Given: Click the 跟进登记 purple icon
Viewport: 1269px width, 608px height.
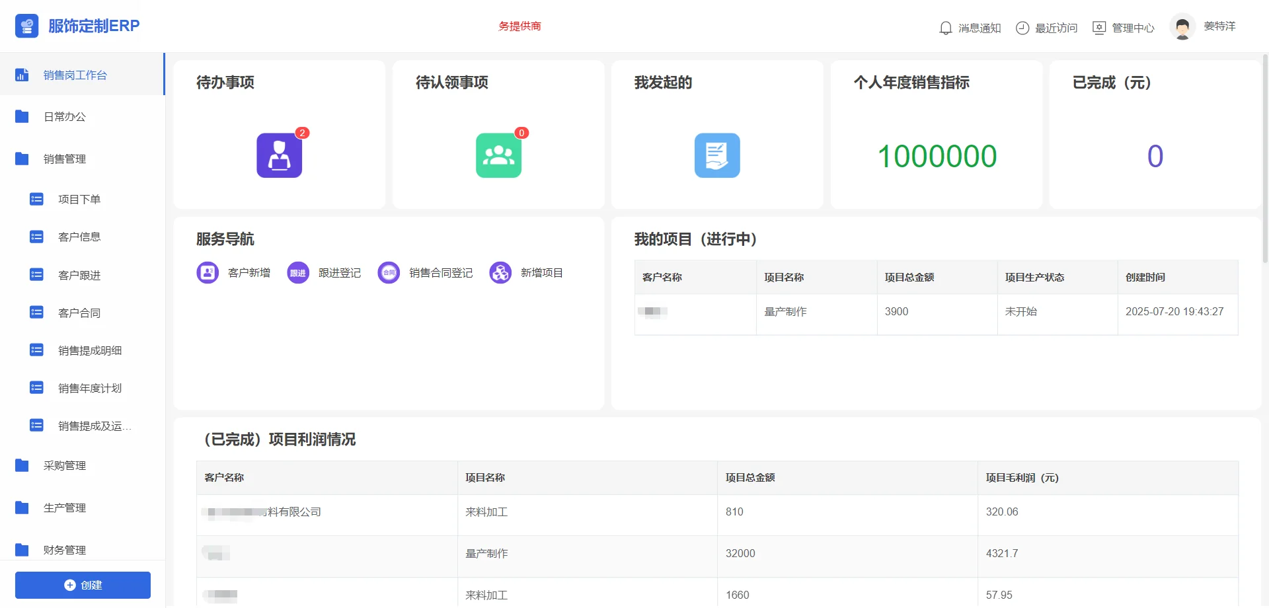Looking at the screenshot, I should [298, 272].
